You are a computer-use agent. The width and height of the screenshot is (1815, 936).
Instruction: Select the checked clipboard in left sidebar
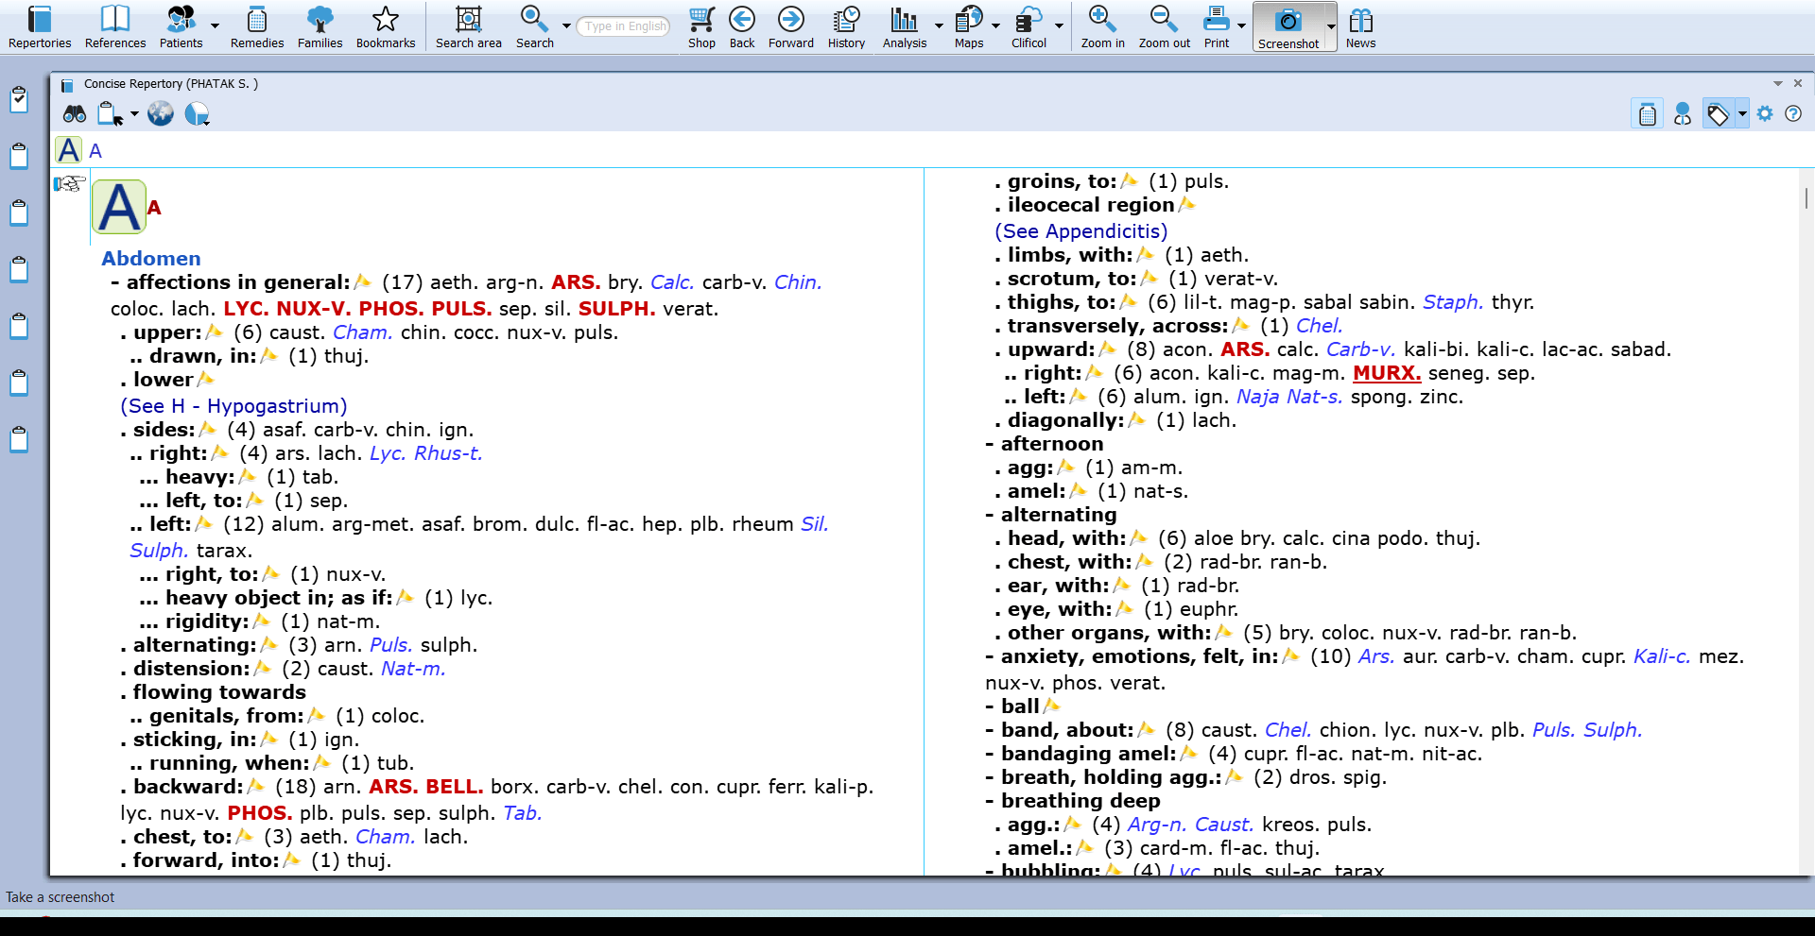(x=19, y=99)
